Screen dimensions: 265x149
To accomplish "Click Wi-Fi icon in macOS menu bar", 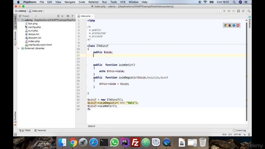I will (x=205, y=2).
